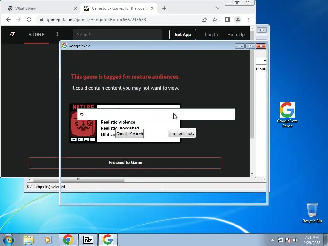Show hidden tray icons arrow
The width and height of the screenshot is (328, 246).
(272, 240)
